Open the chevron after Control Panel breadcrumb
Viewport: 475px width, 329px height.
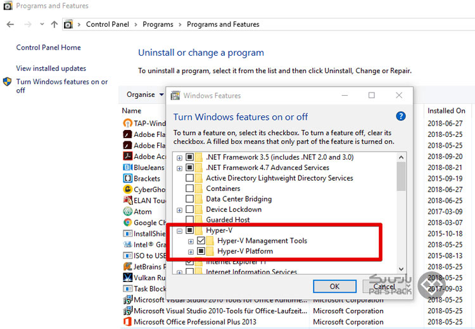point(136,24)
